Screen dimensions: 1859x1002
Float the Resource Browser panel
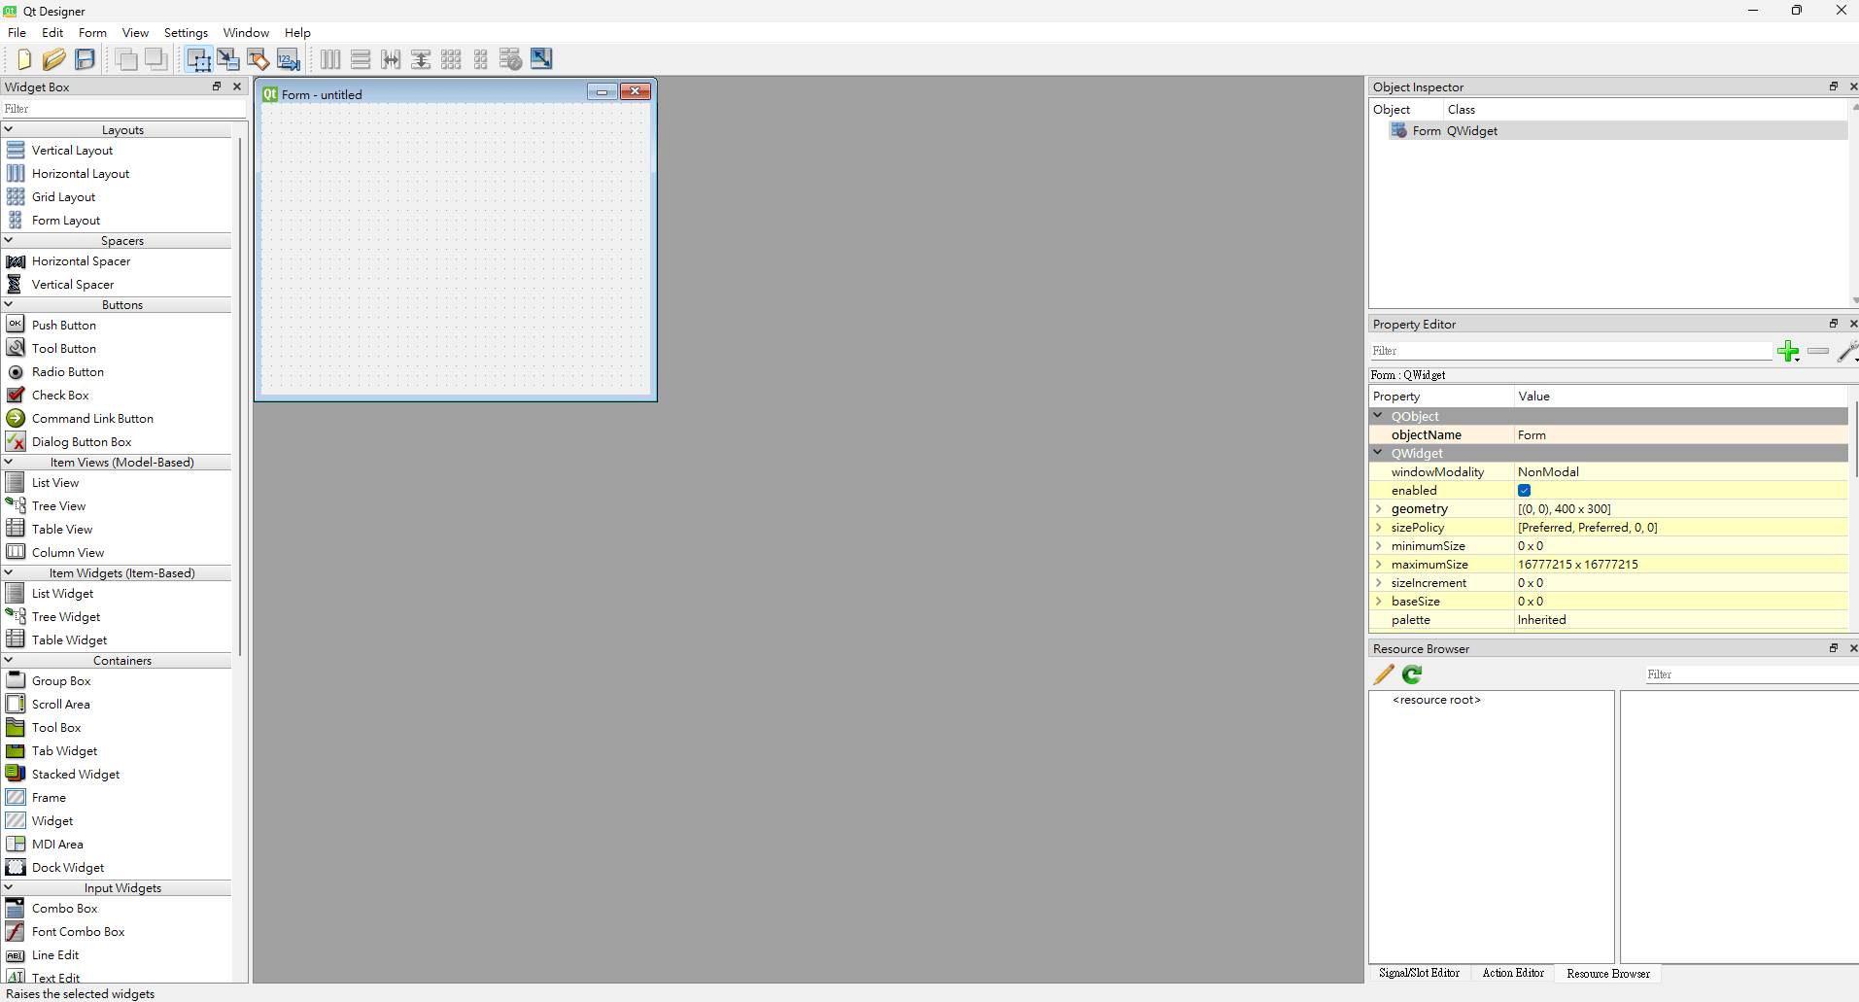click(x=1834, y=648)
